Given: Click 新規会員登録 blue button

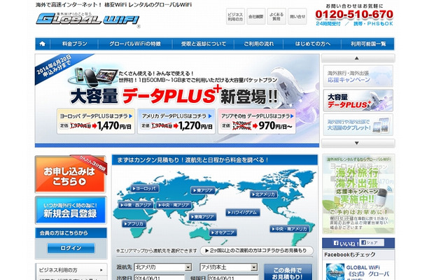Looking at the screenshot, I should click(71, 210).
